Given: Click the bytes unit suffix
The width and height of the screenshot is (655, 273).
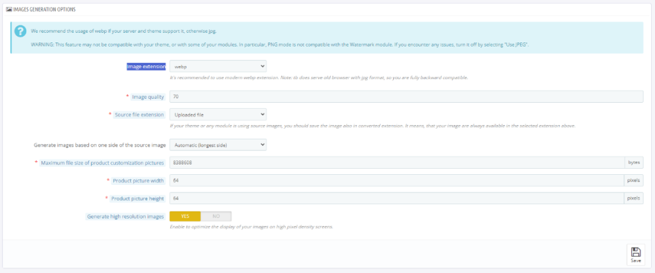Looking at the screenshot, I should [x=633, y=162].
